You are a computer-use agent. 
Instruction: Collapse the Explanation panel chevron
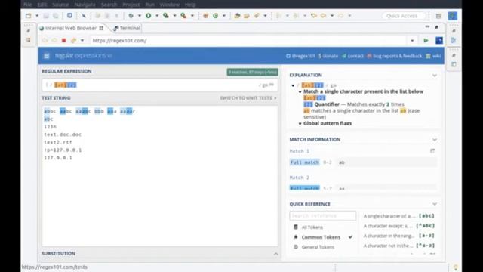point(435,76)
